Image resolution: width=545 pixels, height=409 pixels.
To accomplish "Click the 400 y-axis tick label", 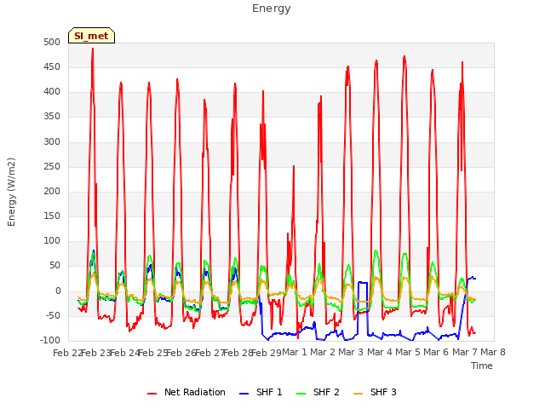I will pyautogui.click(x=52, y=92).
